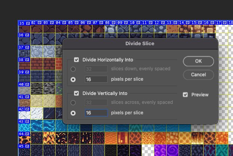
Task: Select slices down, evenly spaced radio
Action: coord(73,69)
